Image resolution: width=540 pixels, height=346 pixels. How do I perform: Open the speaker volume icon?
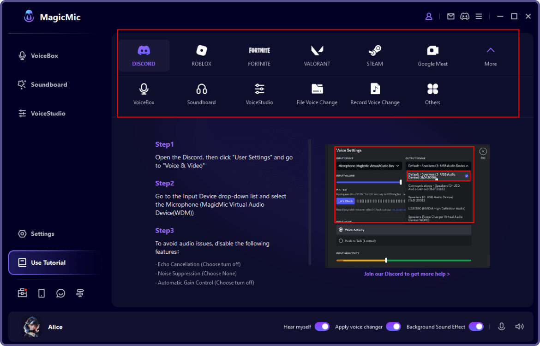click(519, 326)
